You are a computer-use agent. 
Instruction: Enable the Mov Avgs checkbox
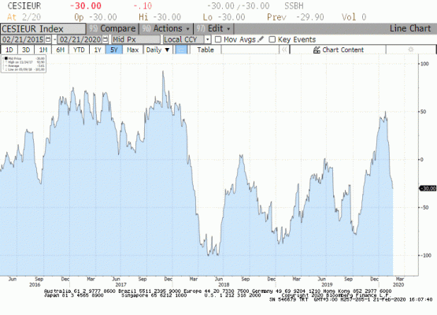pyautogui.click(x=218, y=39)
